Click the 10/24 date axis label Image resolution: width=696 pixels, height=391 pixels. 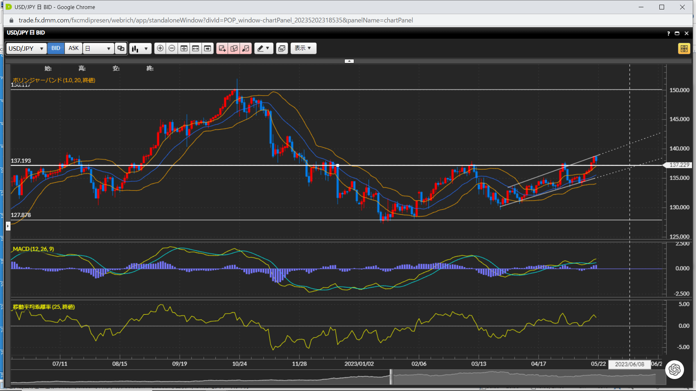239,364
